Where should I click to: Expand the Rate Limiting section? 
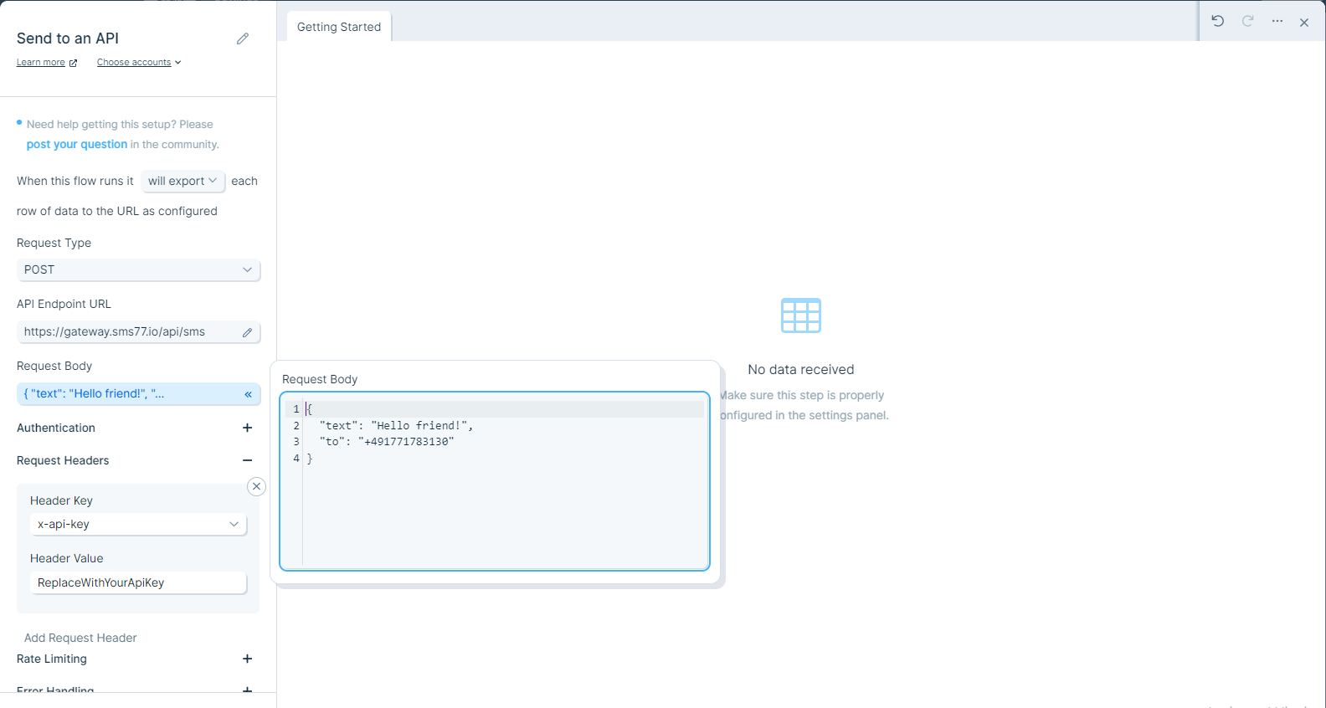pos(247,659)
